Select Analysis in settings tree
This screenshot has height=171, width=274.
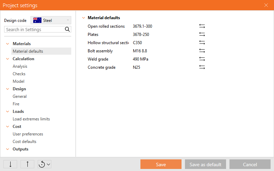tap(20, 66)
